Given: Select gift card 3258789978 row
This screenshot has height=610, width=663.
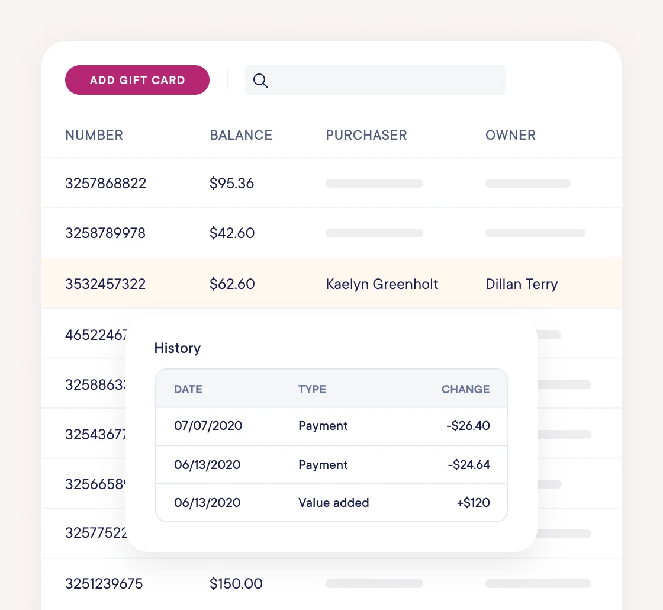Looking at the screenshot, I should [105, 233].
